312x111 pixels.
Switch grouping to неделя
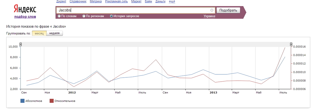[x=55, y=33]
